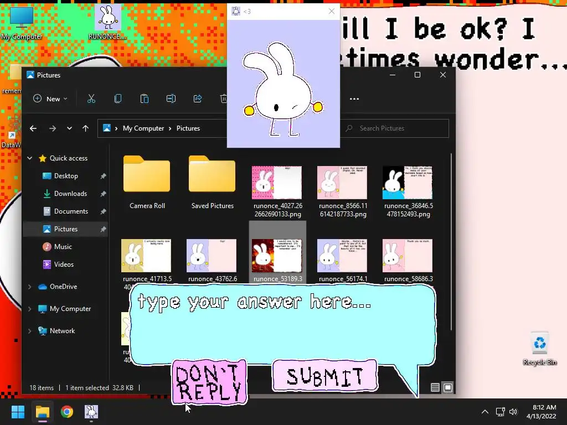The height and width of the screenshot is (425, 567).
Task: Click Pictures in the address breadcrumb
Action: point(188,128)
